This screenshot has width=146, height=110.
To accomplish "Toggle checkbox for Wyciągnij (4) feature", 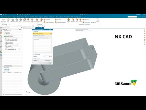I will [x=6, y=43].
